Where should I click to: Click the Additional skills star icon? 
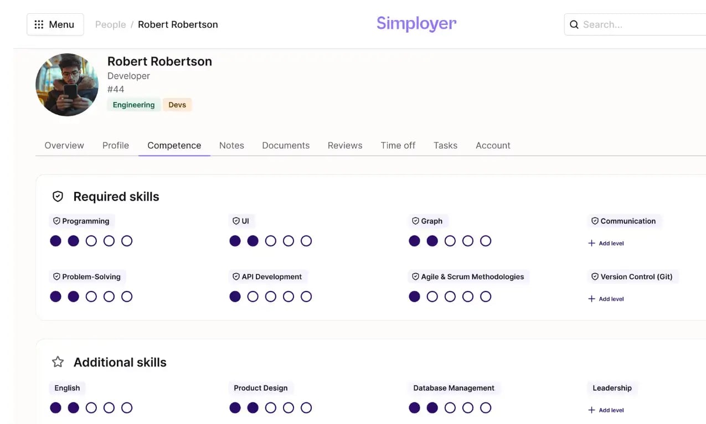pyautogui.click(x=58, y=362)
